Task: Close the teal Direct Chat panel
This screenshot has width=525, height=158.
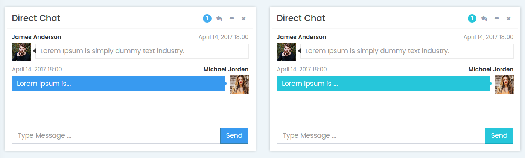Action: tap(508, 18)
